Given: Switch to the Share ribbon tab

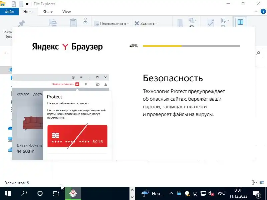Looking at the screenshot, I should (x=48, y=12).
